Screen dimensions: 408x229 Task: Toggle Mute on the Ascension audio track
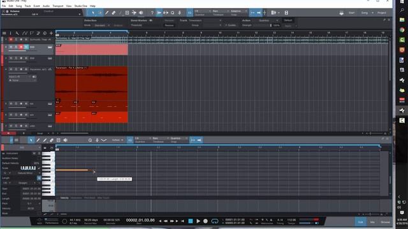tap(11, 69)
